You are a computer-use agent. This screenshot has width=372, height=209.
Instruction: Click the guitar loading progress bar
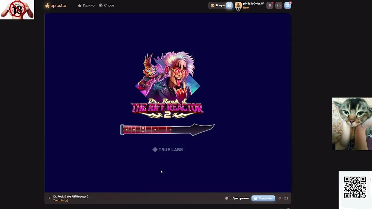point(168,129)
